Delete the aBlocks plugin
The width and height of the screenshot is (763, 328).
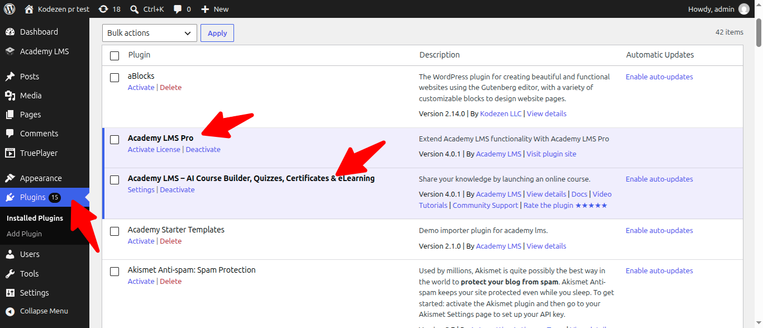coord(170,87)
